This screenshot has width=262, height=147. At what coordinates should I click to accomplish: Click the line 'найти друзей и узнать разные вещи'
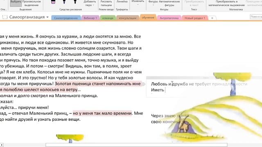point(42,119)
